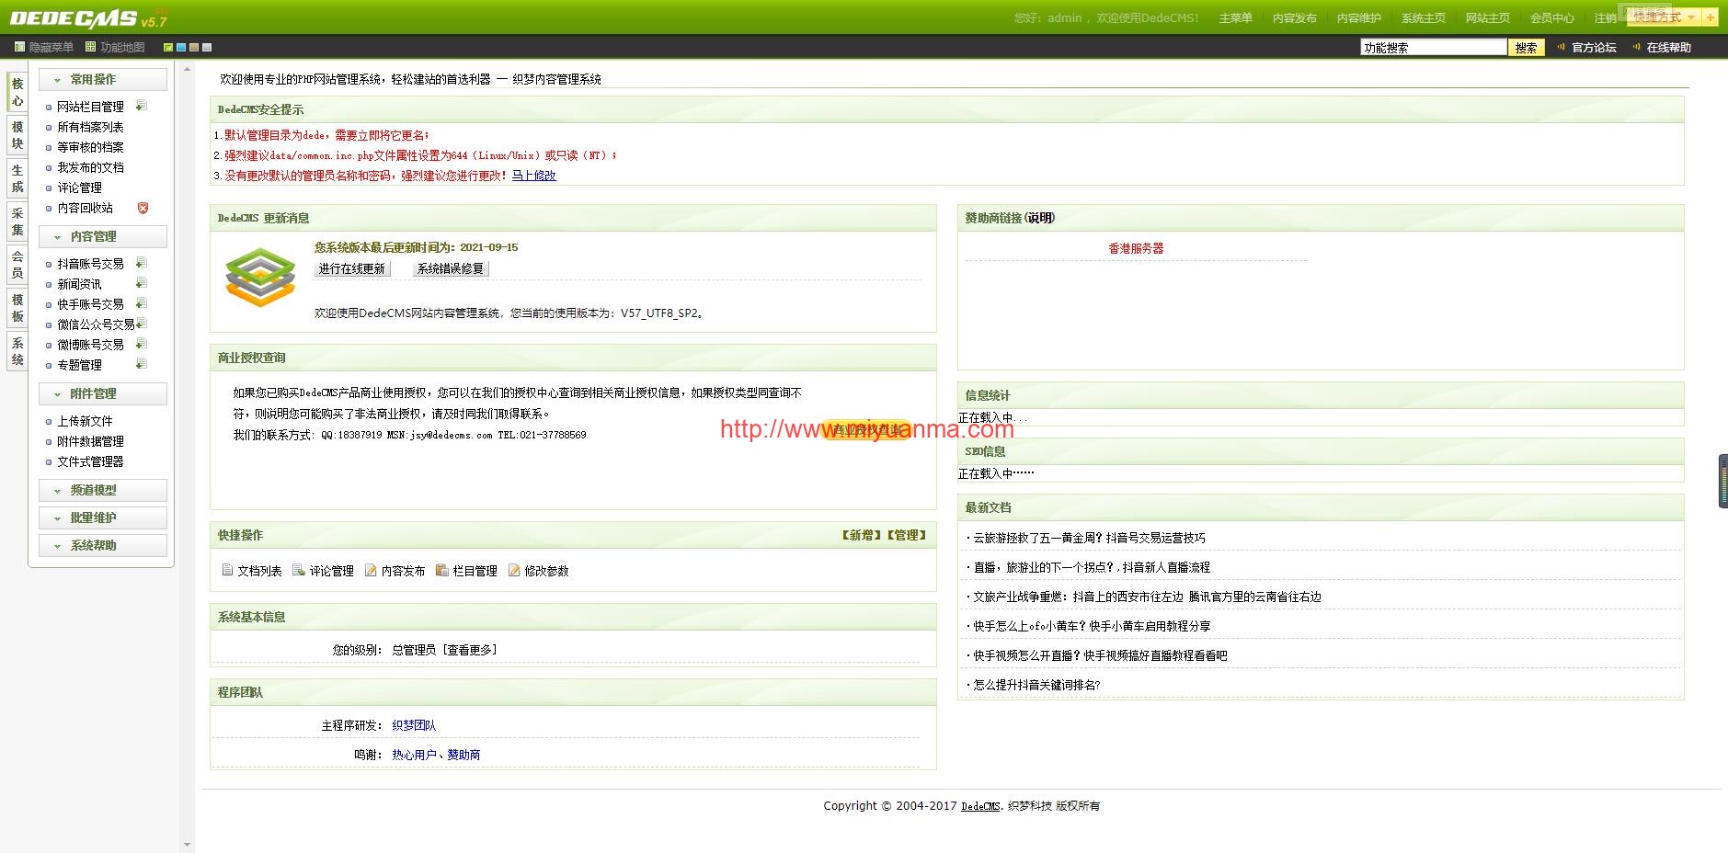
Task: Expand the 批量维护 menu section
Action: (x=103, y=517)
